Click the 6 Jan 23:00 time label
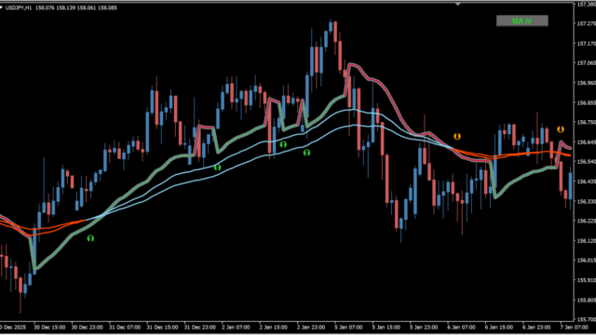596x335 pixels. coord(536,327)
